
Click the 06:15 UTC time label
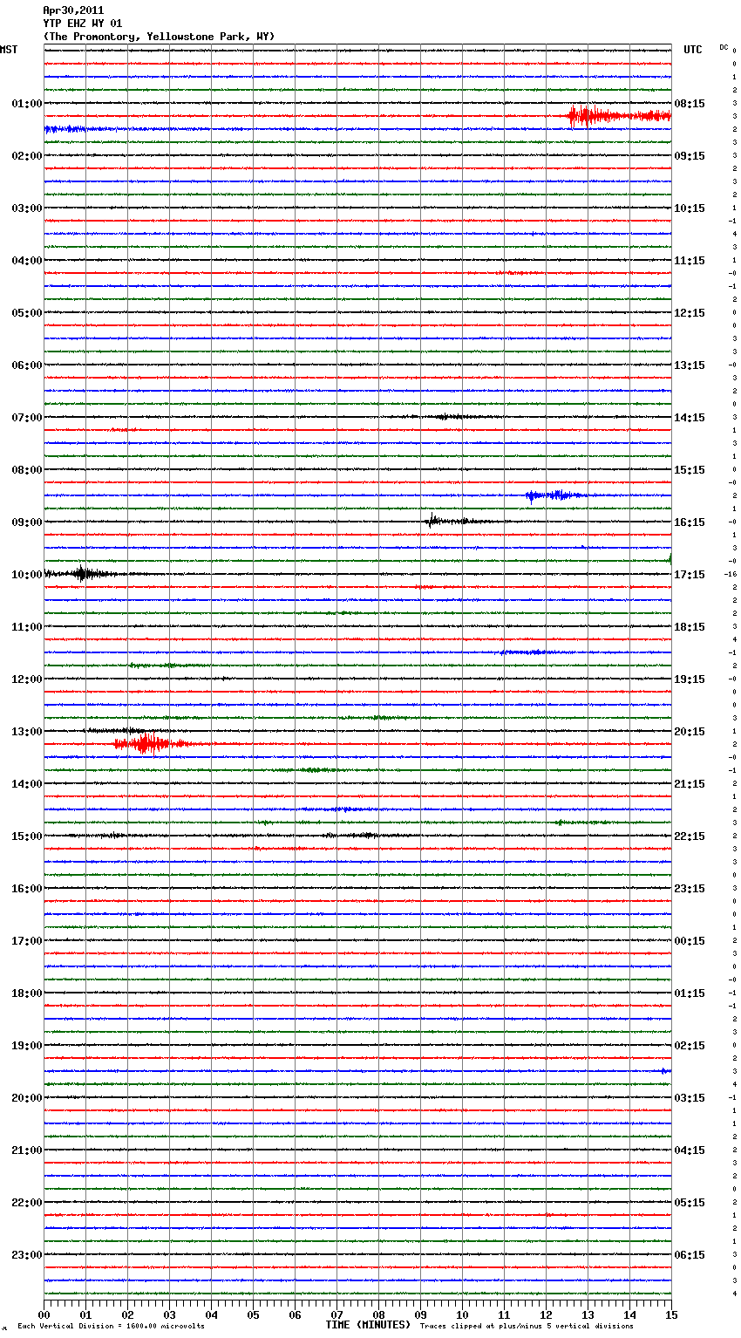pos(690,1255)
